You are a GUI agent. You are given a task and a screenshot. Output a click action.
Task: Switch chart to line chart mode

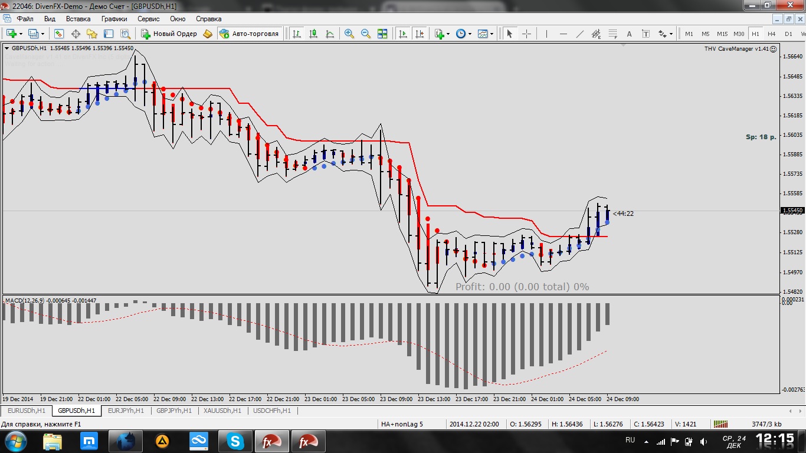point(330,34)
